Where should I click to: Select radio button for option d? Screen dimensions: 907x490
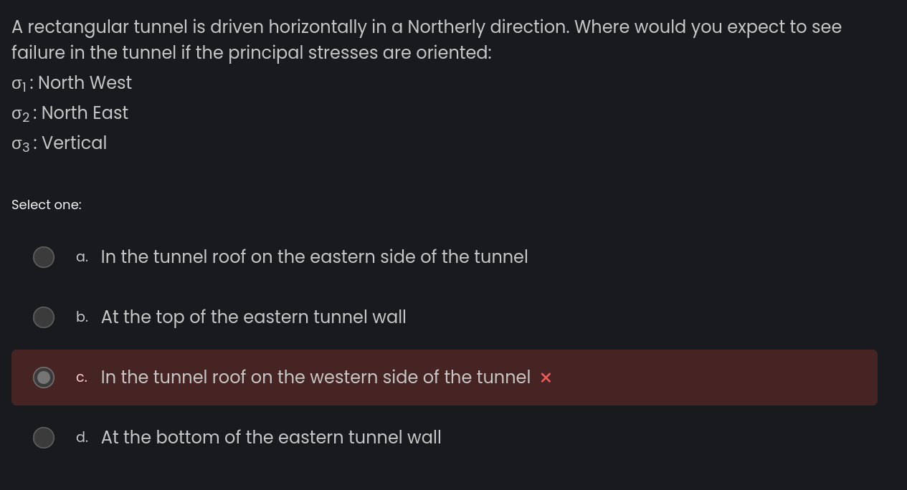(44, 437)
